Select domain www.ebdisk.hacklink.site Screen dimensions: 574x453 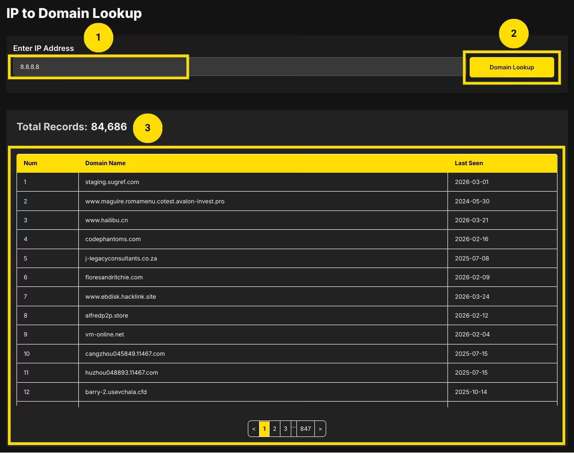tap(120, 297)
